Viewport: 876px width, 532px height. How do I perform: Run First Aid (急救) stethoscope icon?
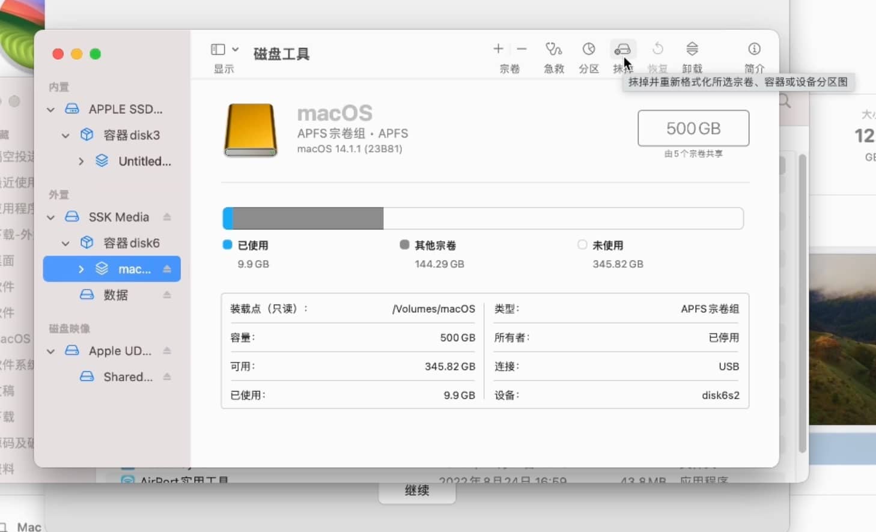coord(553,49)
